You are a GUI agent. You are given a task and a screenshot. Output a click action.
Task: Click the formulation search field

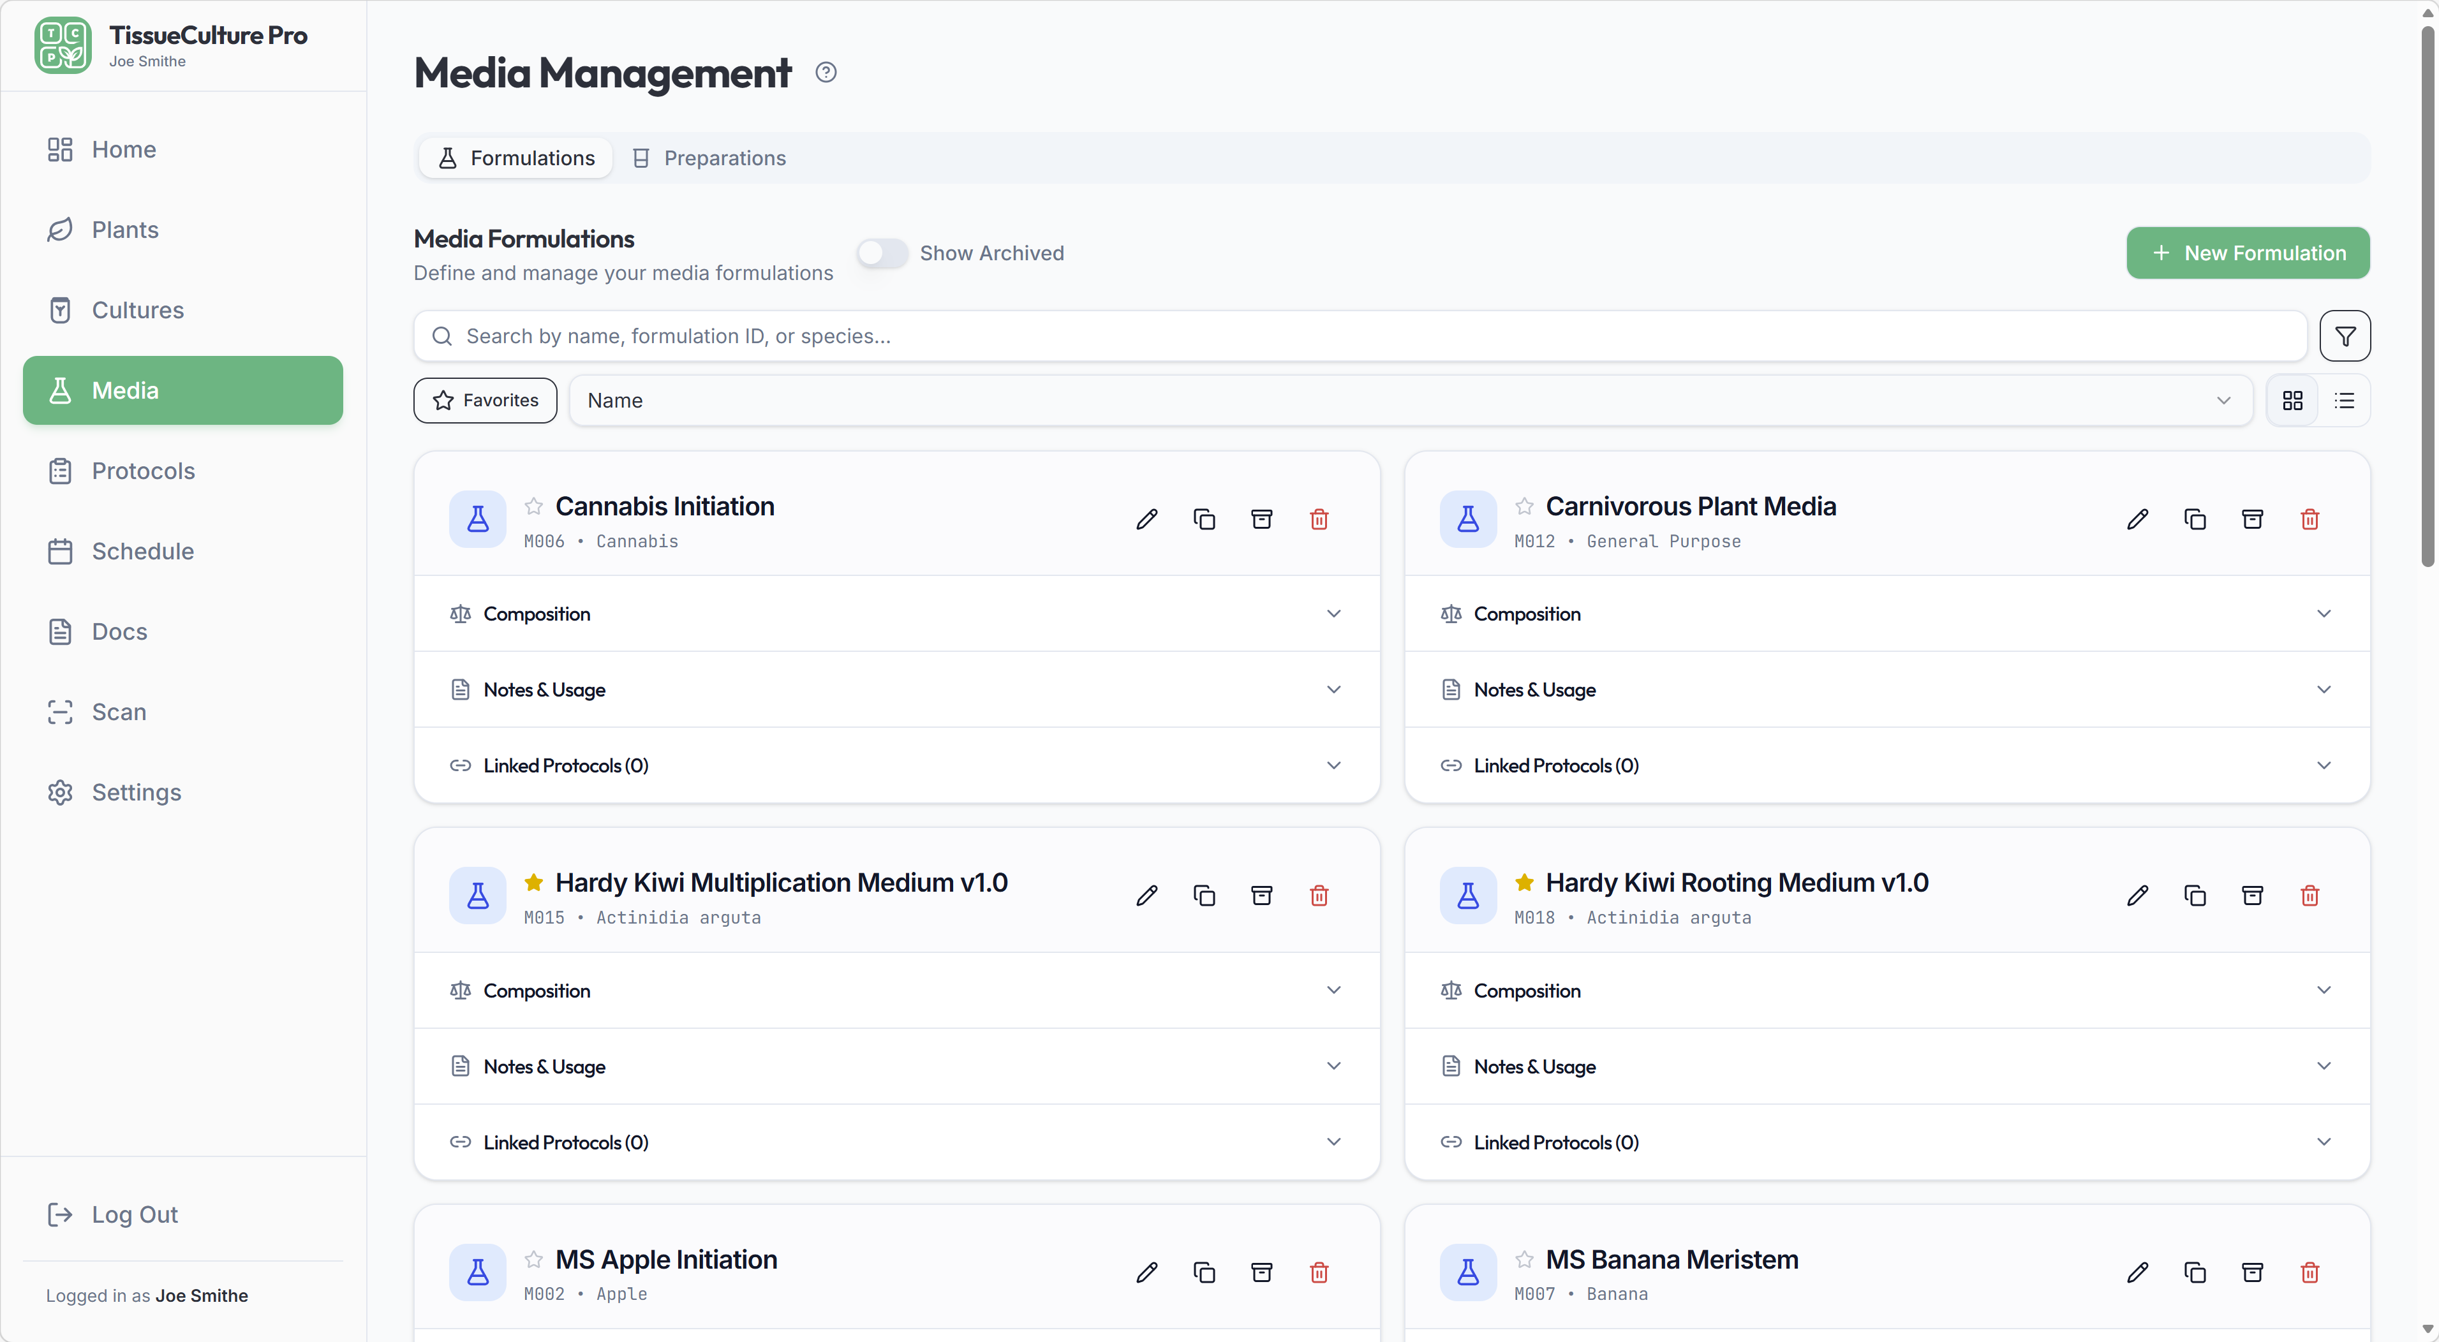pyautogui.click(x=1360, y=336)
